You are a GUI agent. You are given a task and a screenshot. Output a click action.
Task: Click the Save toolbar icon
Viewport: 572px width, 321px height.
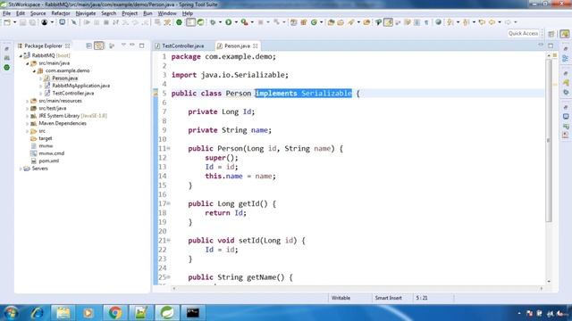pyautogui.click(x=22, y=22)
